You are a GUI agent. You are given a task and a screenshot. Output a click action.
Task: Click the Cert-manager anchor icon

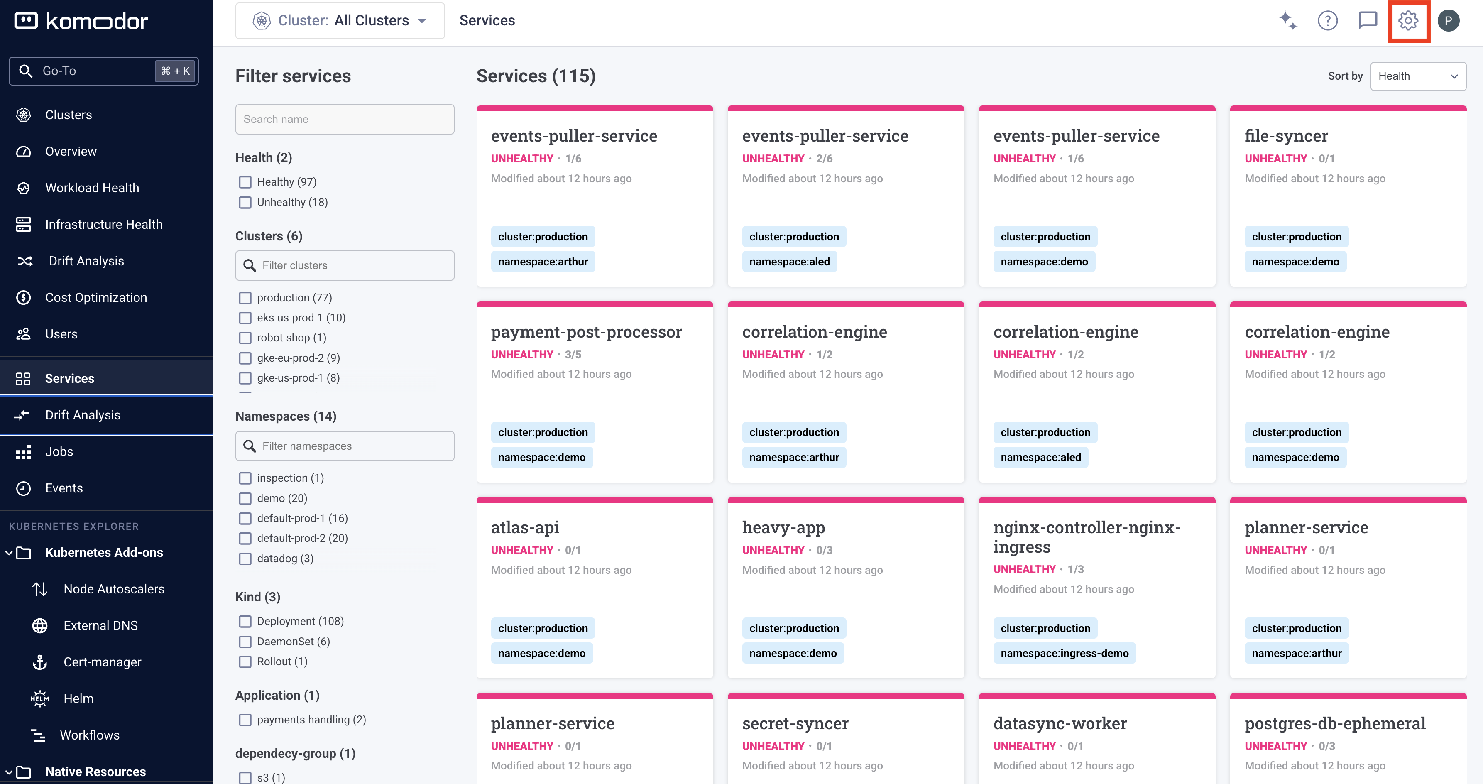point(40,662)
